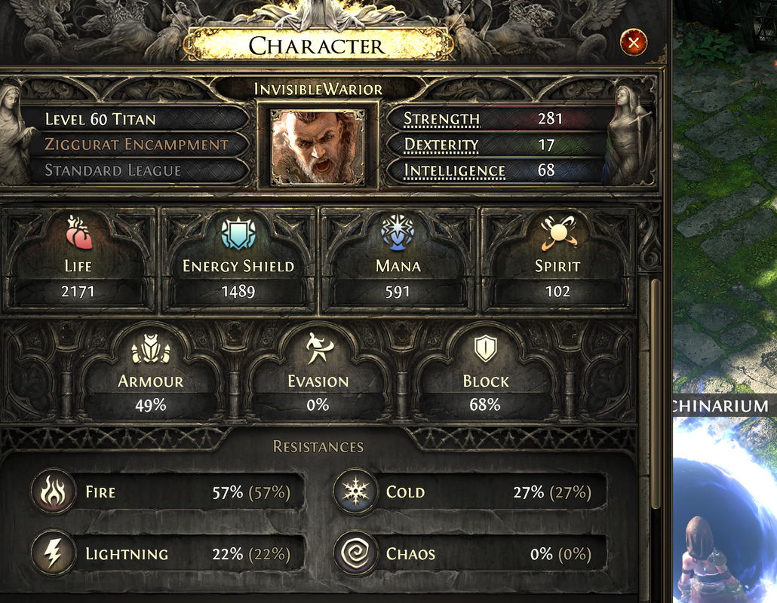This screenshot has height=603, width=777.
Task: Click the Strength attribute label
Action: point(441,119)
